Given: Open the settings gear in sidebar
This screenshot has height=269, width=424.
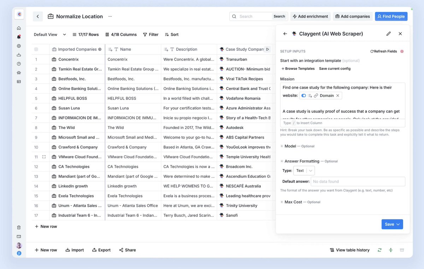Looking at the screenshot, I should click(19, 46).
